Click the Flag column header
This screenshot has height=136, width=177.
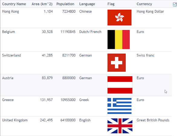point(111,4)
